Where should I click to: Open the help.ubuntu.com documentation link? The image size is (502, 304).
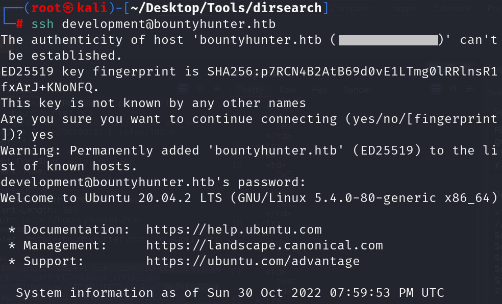coord(234,230)
